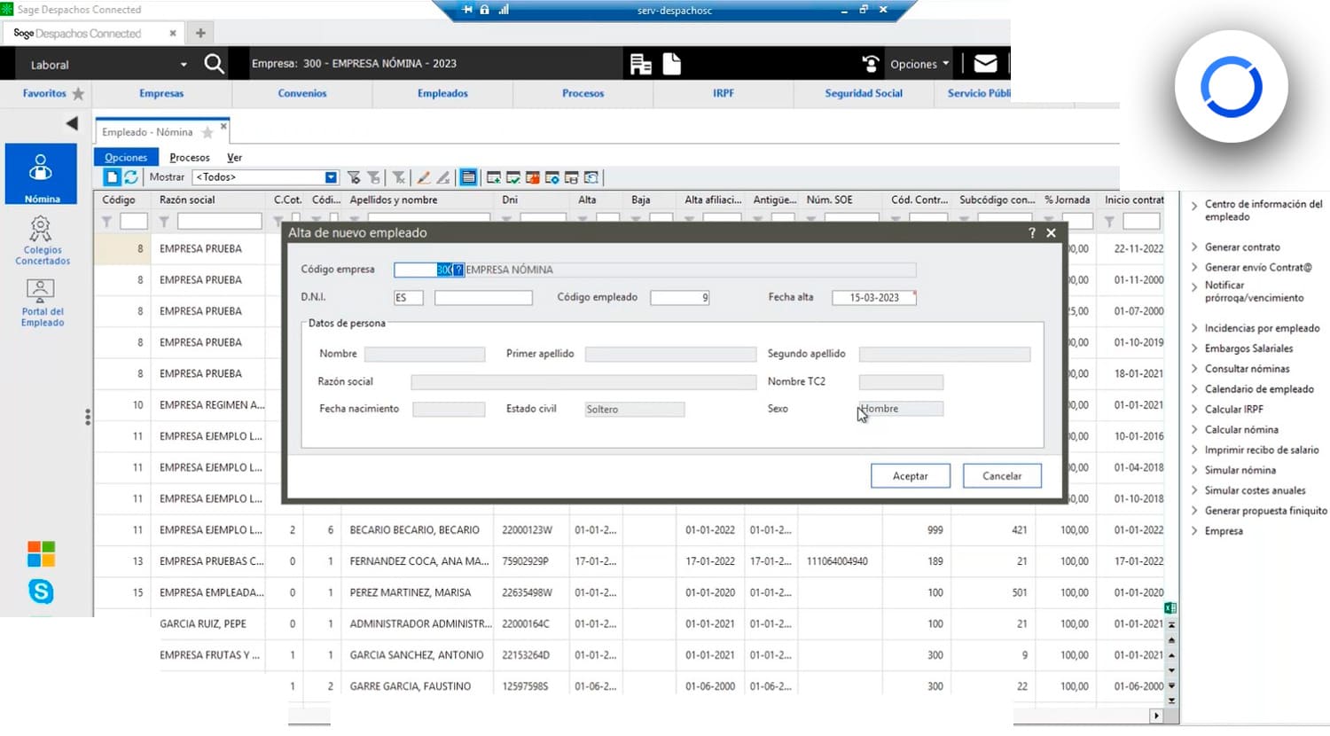Image resolution: width=1330 pixels, height=736 pixels.
Task: Click the help question mark in dialog
Action: pos(1031,232)
